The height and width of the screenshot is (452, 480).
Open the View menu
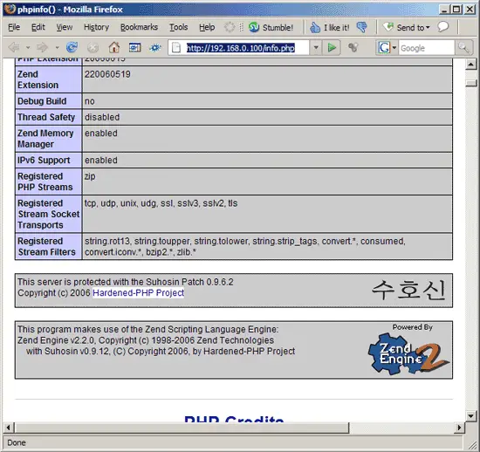[x=65, y=27]
